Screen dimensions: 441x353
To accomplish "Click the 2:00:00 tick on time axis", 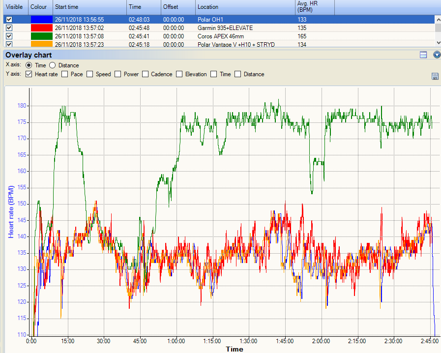I will point(321,341).
